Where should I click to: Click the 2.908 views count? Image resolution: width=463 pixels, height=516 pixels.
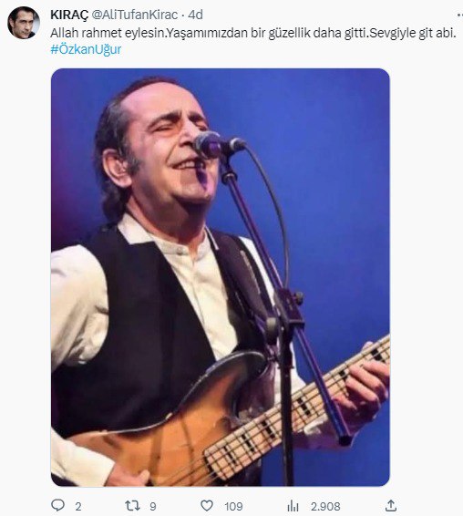[325, 506]
